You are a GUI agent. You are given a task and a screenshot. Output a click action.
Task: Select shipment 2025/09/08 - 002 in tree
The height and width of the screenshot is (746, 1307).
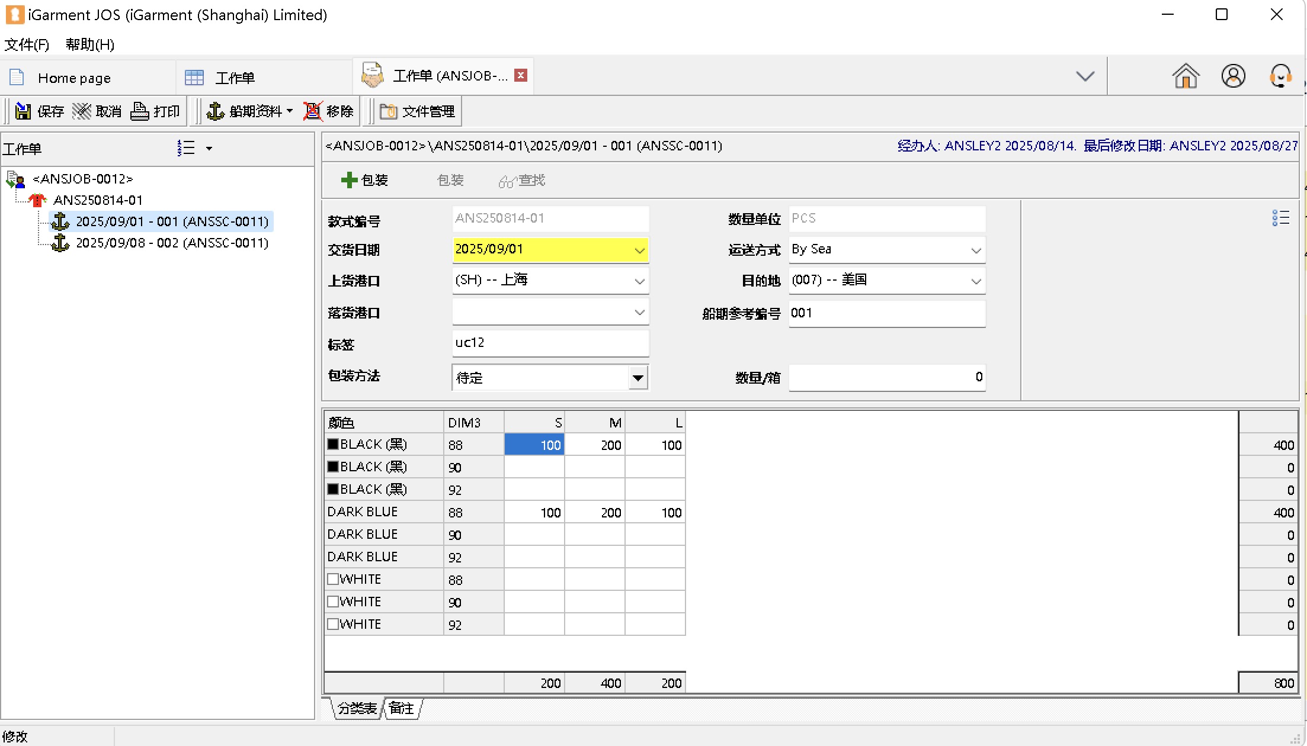click(x=172, y=243)
